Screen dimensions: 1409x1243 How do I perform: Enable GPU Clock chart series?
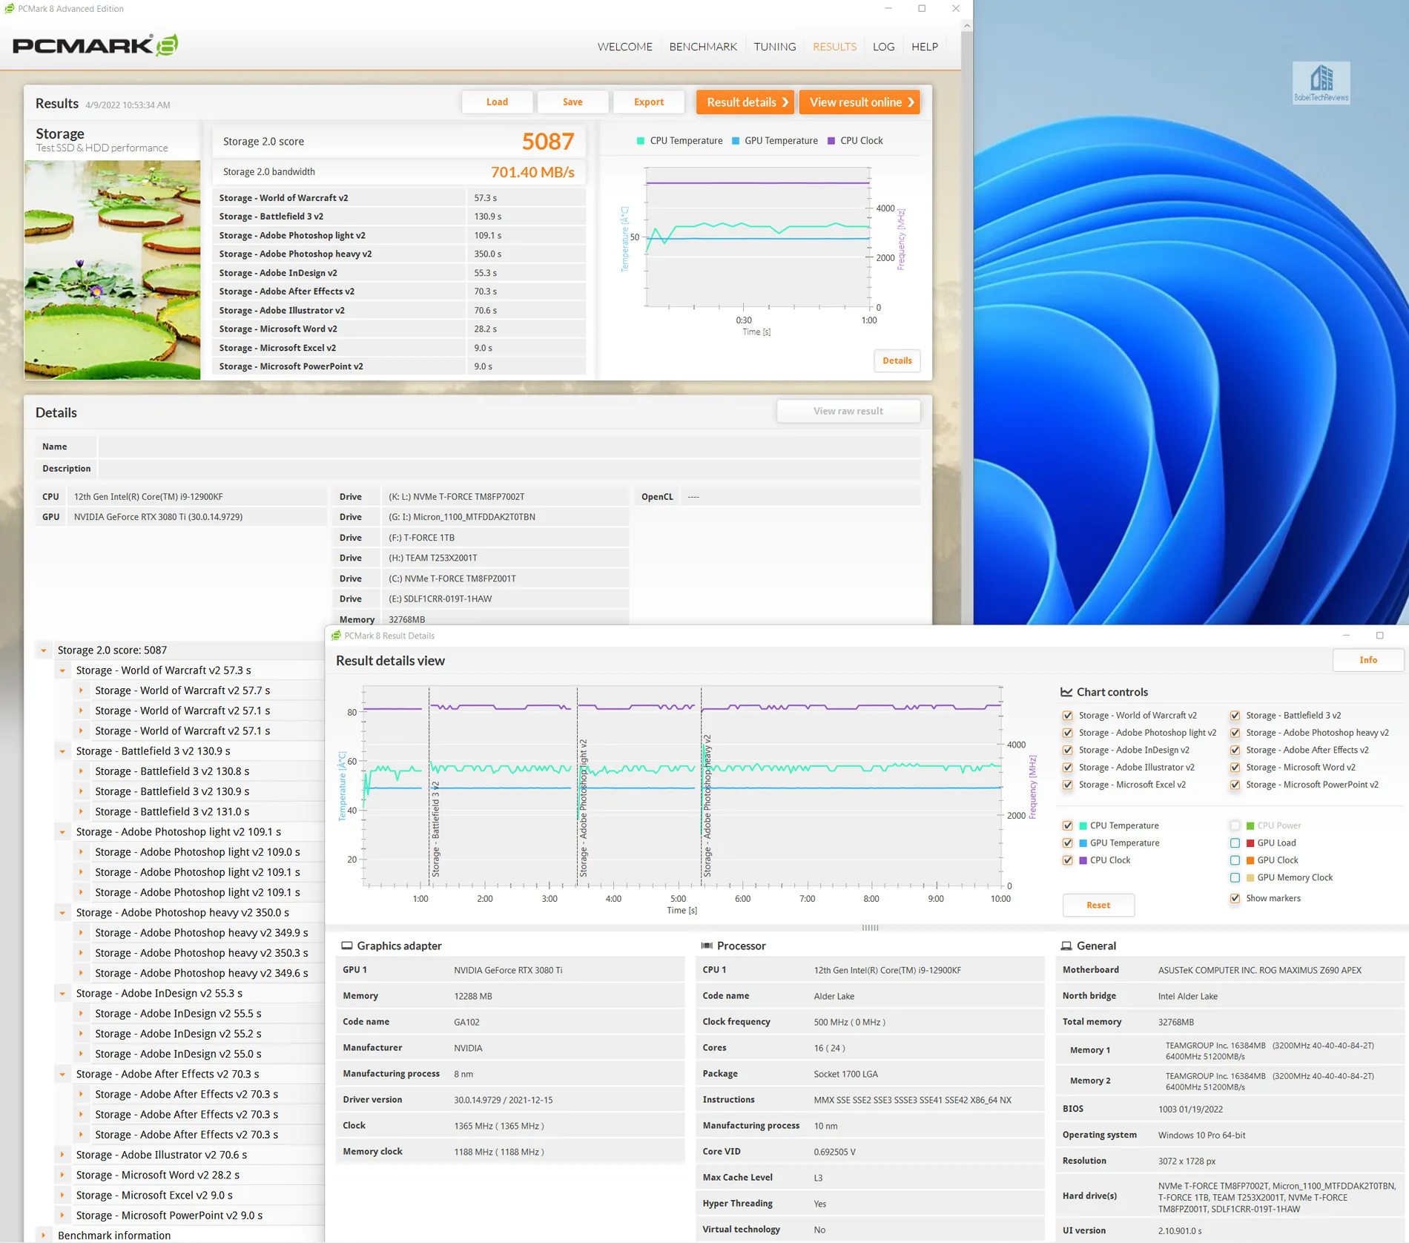click(x=1235, y=860)
